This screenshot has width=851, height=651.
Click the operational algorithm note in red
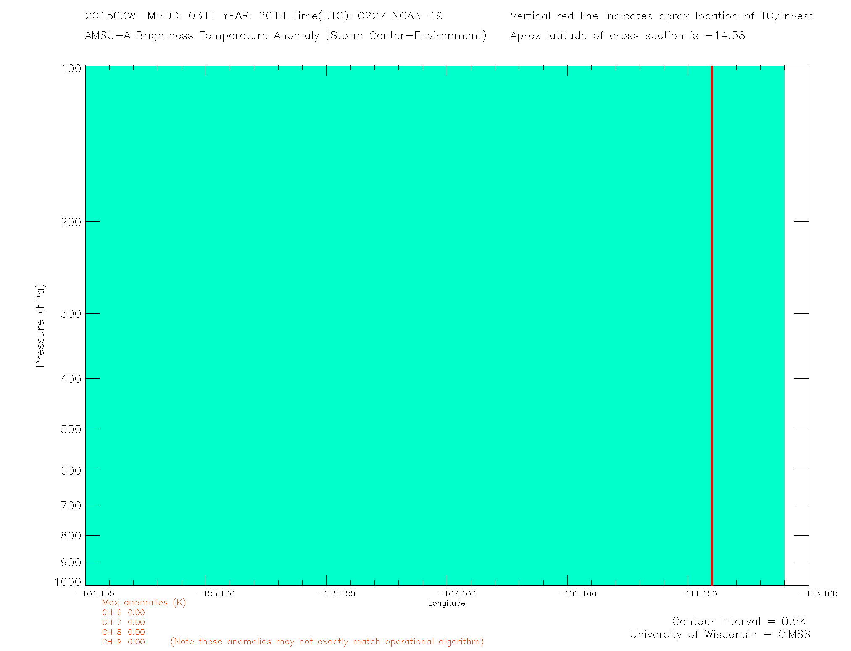[x=327, y=641]
